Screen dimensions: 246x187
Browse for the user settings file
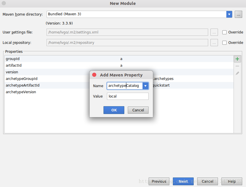[x=214, y=32]
